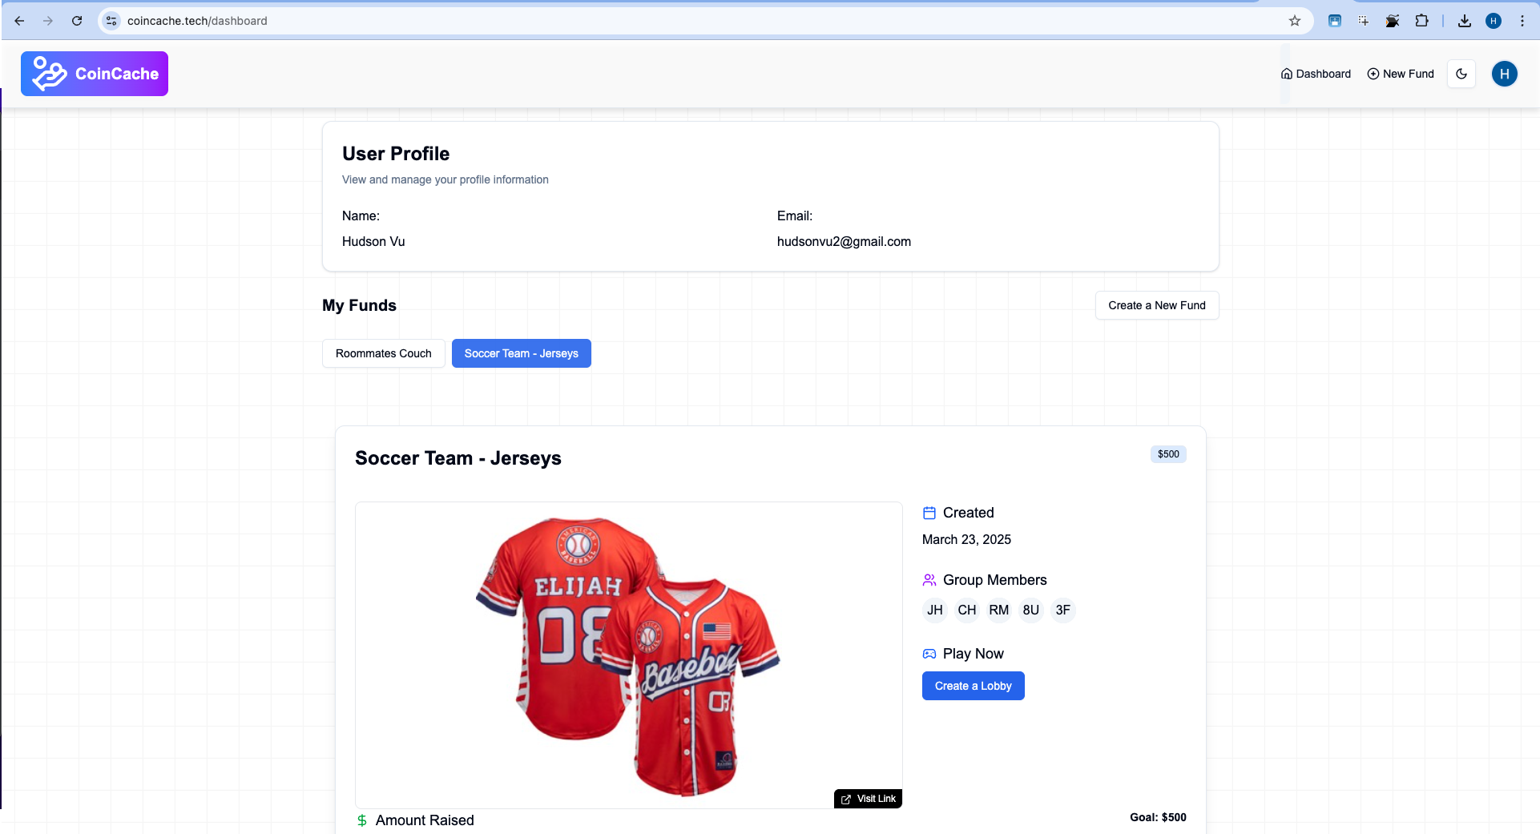Click the email hudsonvu2@gmail.com
Viewport: 1540px width, 834px height.
[844, 242]
